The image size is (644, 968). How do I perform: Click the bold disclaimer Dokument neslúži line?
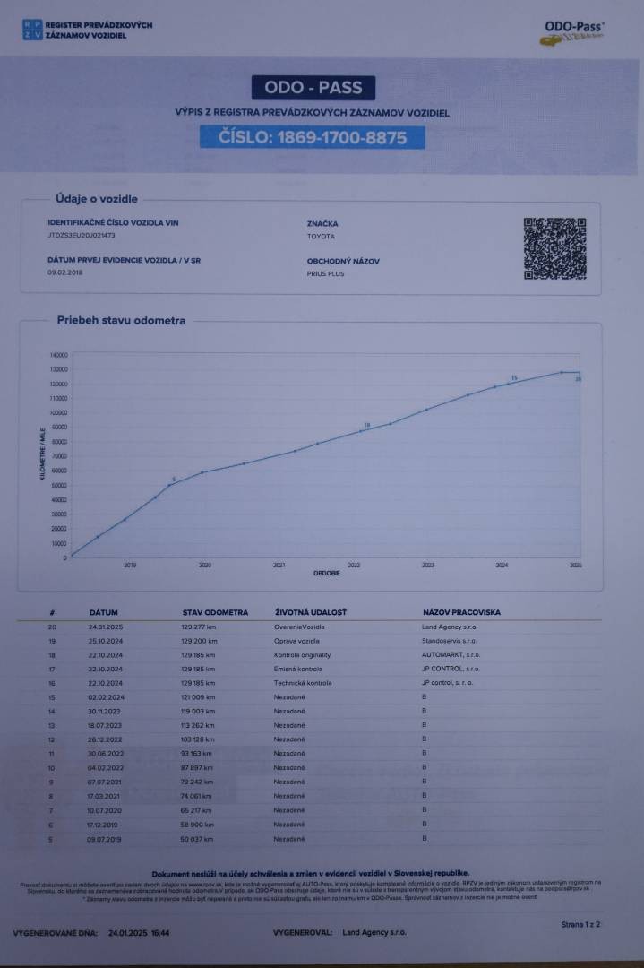[x=310, y=874]
